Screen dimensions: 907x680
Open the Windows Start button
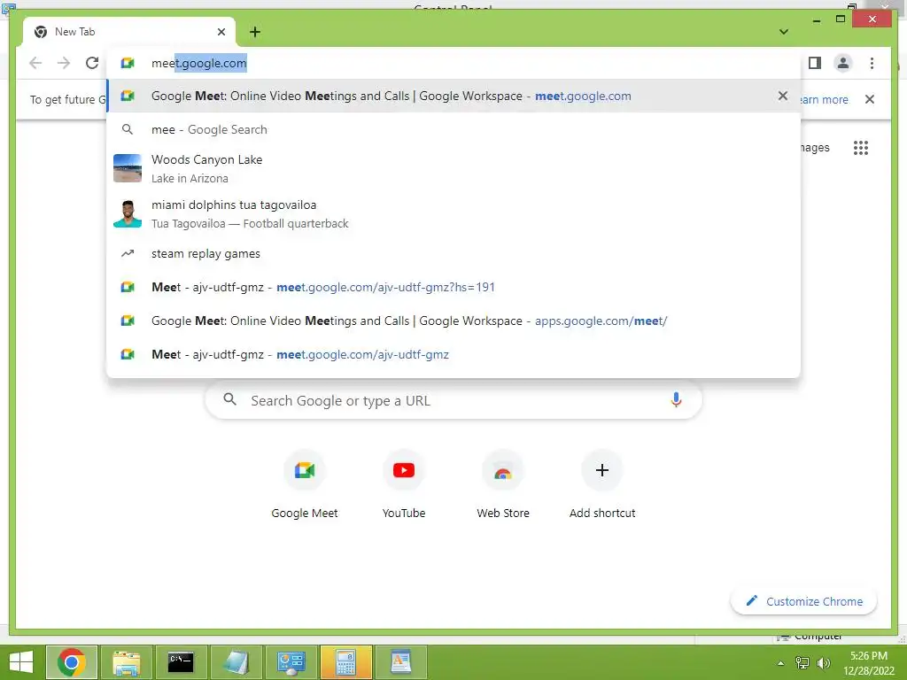pos(21,662)
